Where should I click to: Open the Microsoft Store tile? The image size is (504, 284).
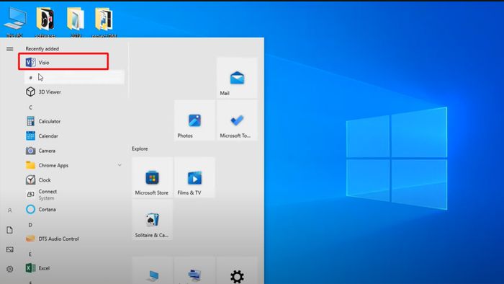pos(152,177)
